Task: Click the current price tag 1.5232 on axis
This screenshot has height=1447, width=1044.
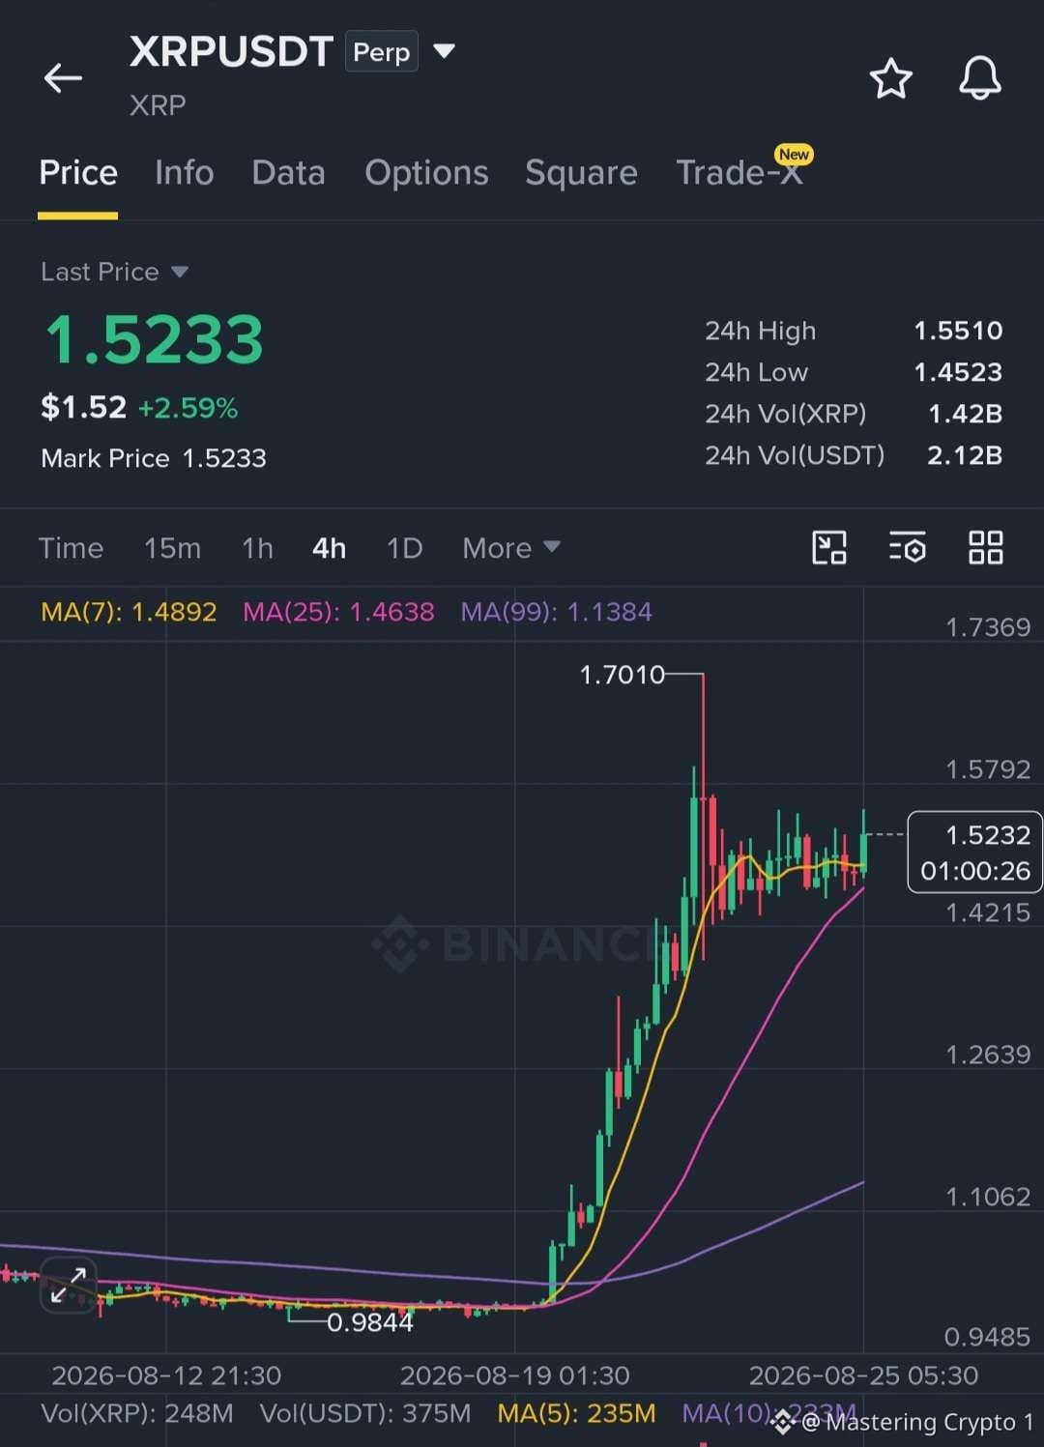Action: pyautogui.click(x=975, y=853)
